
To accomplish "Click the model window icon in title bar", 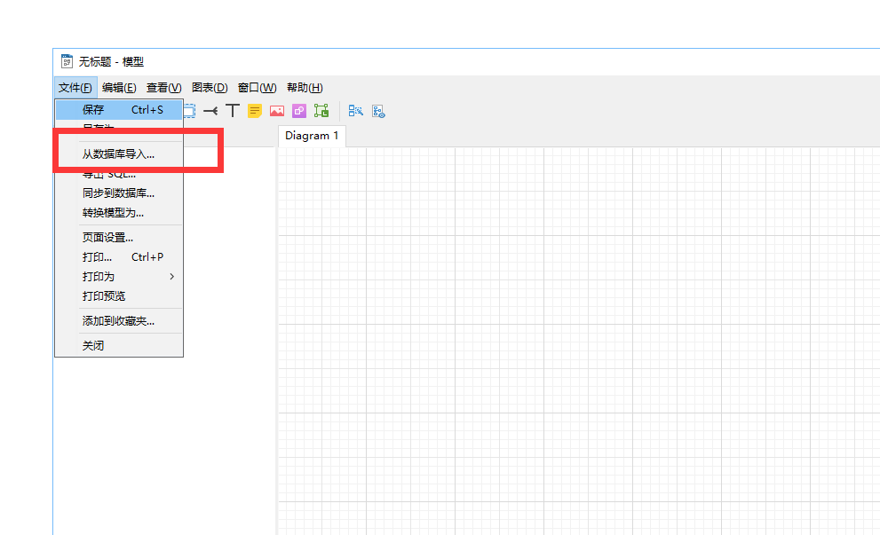I will point(67,61).
